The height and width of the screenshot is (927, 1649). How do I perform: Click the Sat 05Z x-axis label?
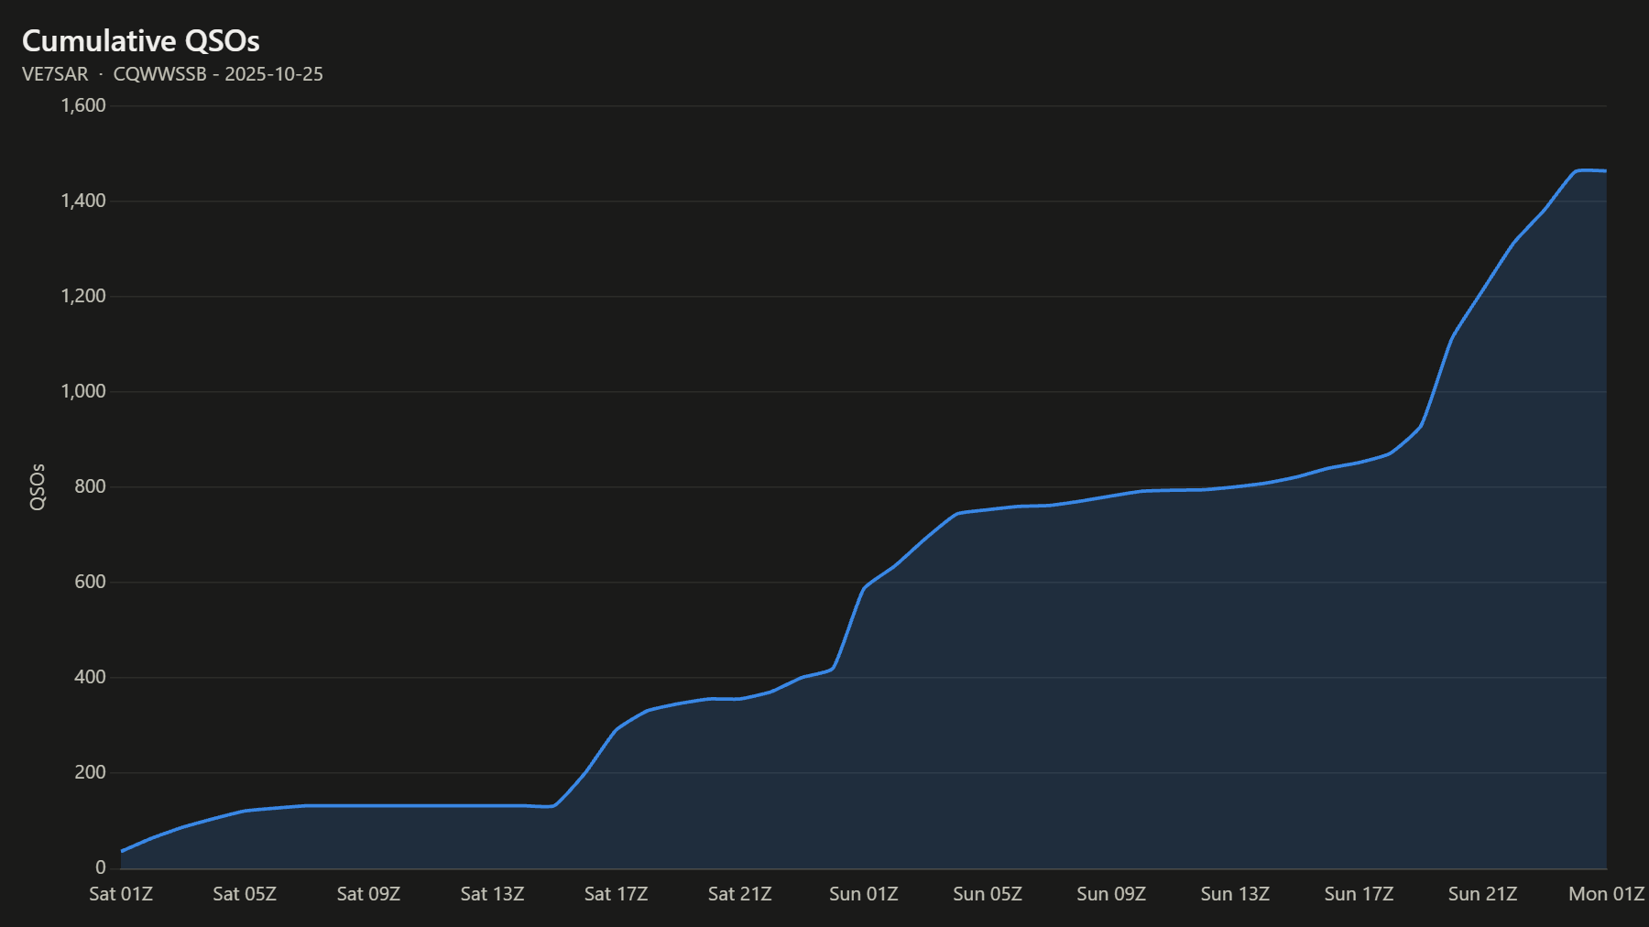245,894
